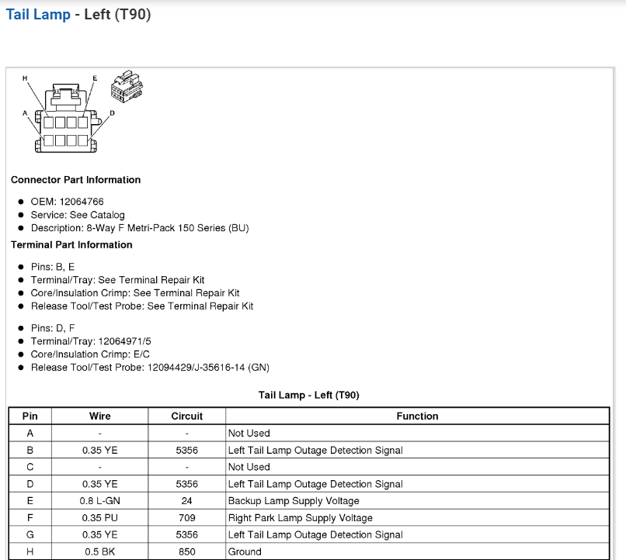
Task: Click 0.5 BK wire cell
Action: click(100, 552)
